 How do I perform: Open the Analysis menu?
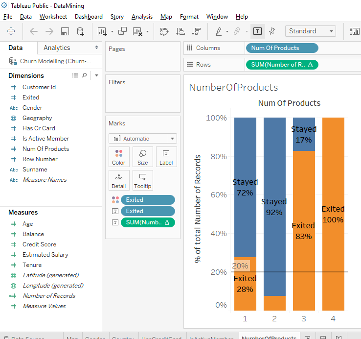coord(142,17)
